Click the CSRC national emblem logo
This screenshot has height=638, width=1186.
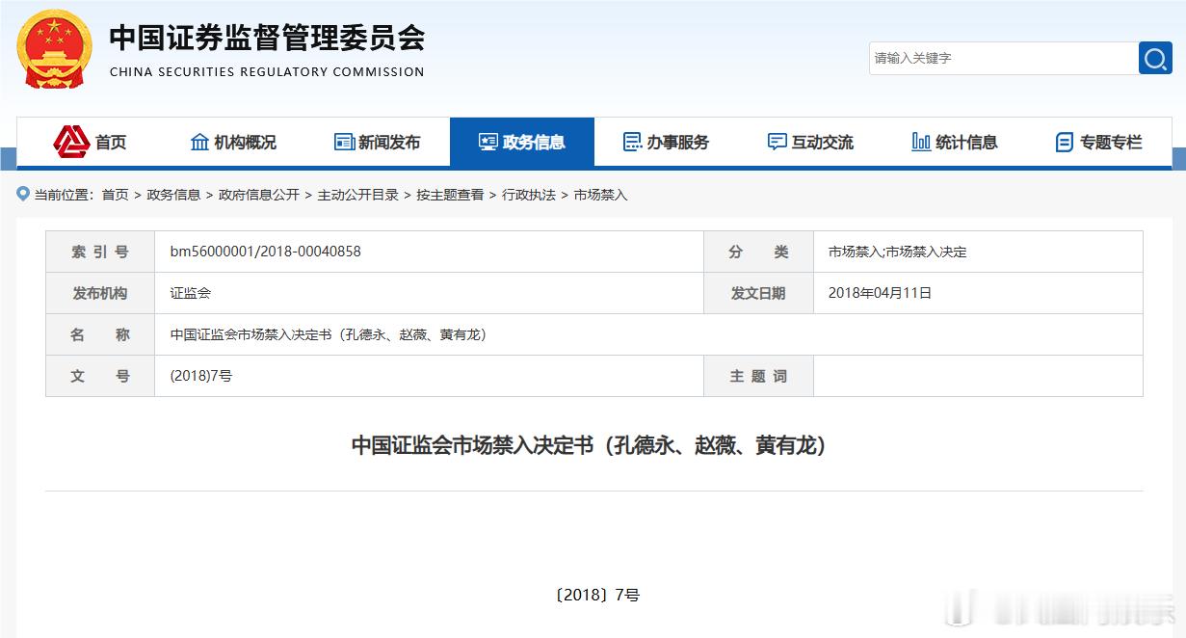pyautogui.click(x=55, y=48)
